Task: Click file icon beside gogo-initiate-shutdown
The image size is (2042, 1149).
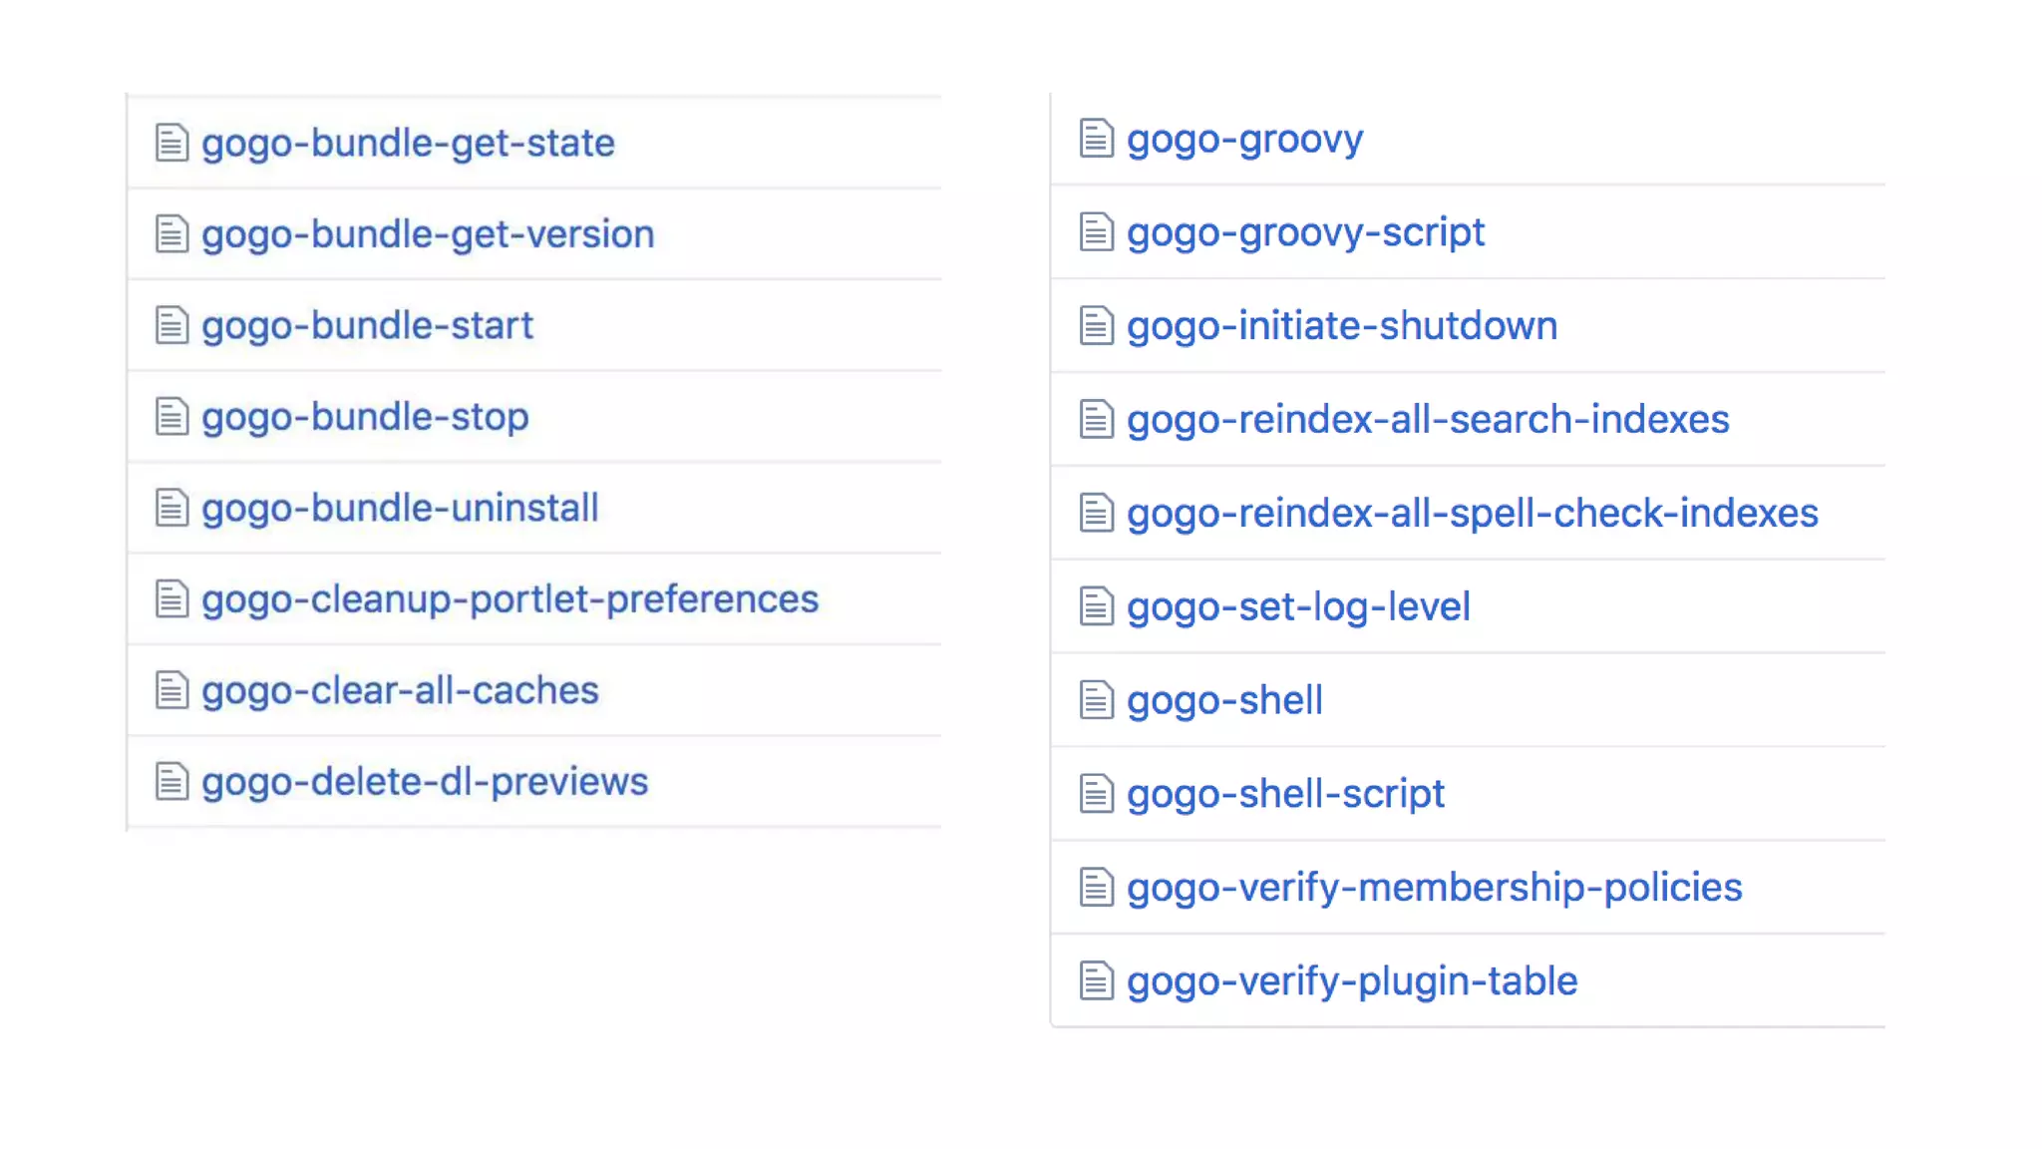Action: tap(1096, 326)
